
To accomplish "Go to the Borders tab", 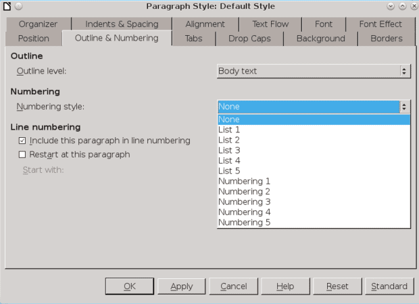I will (x=387, y=39).
